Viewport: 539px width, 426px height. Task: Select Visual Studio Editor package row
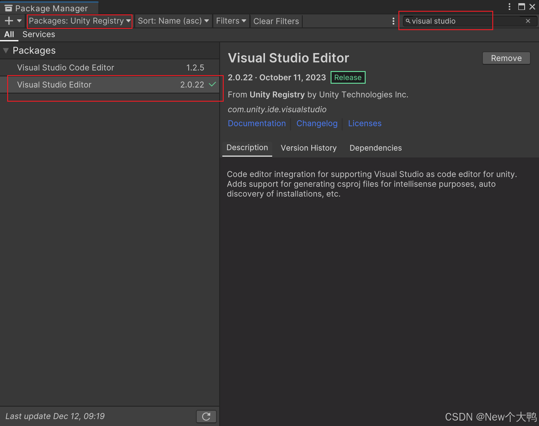tap(110, 85)
